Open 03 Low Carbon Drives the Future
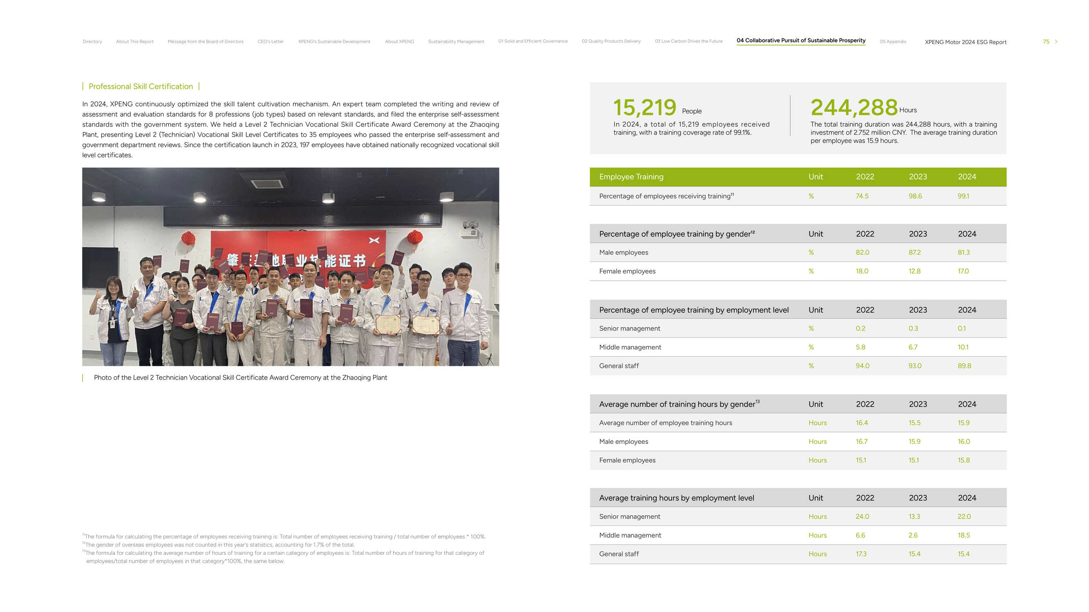The image size is (1089, 612). tap(688, 41)
